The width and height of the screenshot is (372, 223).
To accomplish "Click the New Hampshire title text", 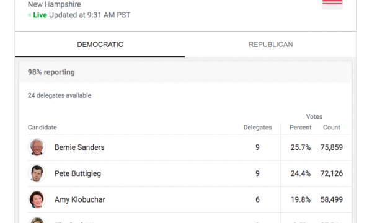I will [55, 4].
